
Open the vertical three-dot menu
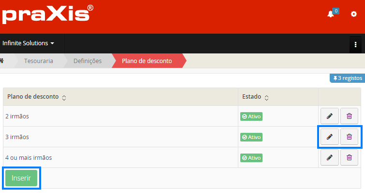(355, 44)
